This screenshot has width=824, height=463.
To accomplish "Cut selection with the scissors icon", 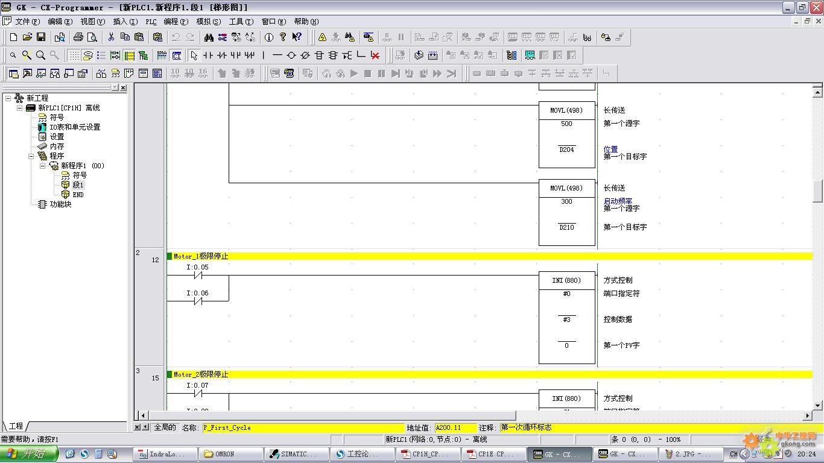I will tap(111, 37).
